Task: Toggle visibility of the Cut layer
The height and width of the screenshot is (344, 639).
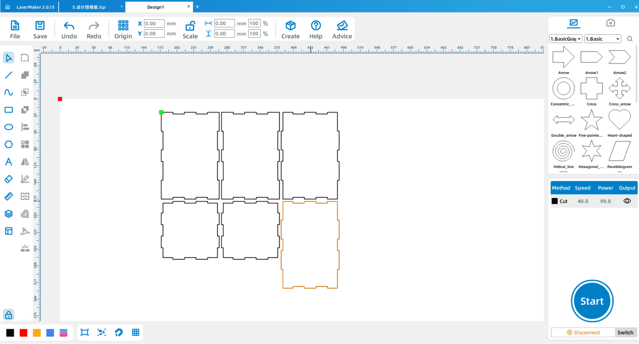Action: click(627, 201)
